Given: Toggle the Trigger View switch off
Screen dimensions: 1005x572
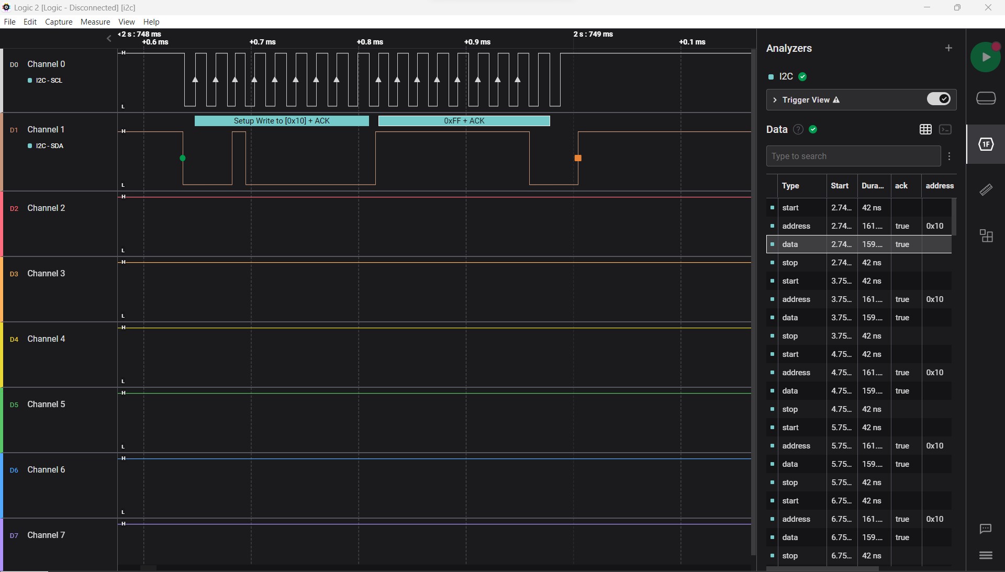Looking at the screenshot, I should click(x=939, y=99).
